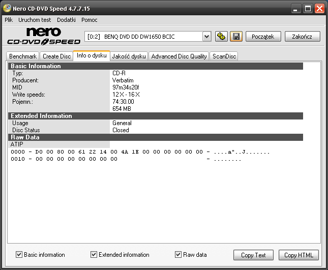Click the Producent: label
328x270 pixels.
point(25,80)
